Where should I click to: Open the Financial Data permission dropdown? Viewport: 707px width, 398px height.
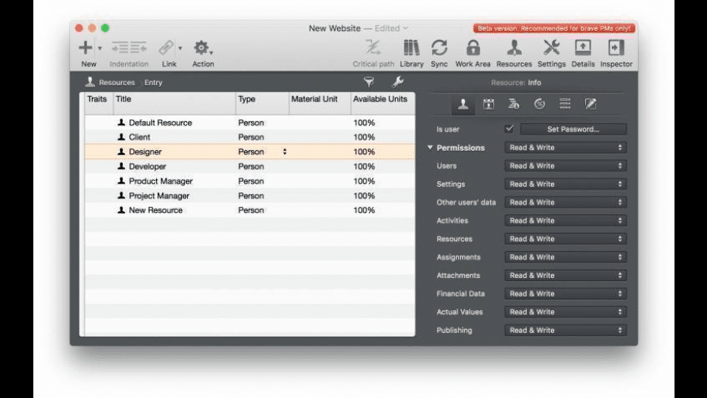pyautogui.click(x=566, y=294)
